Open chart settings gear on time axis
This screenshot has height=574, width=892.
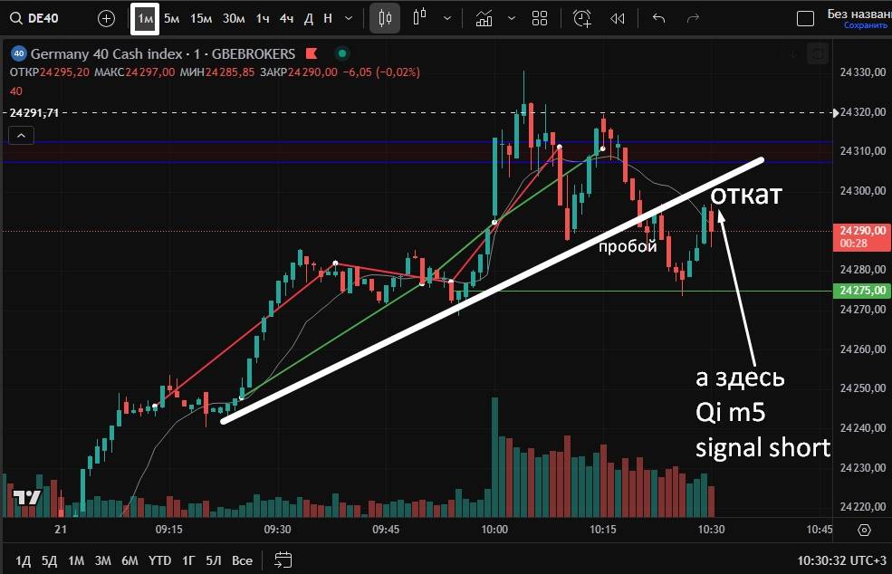864,530
